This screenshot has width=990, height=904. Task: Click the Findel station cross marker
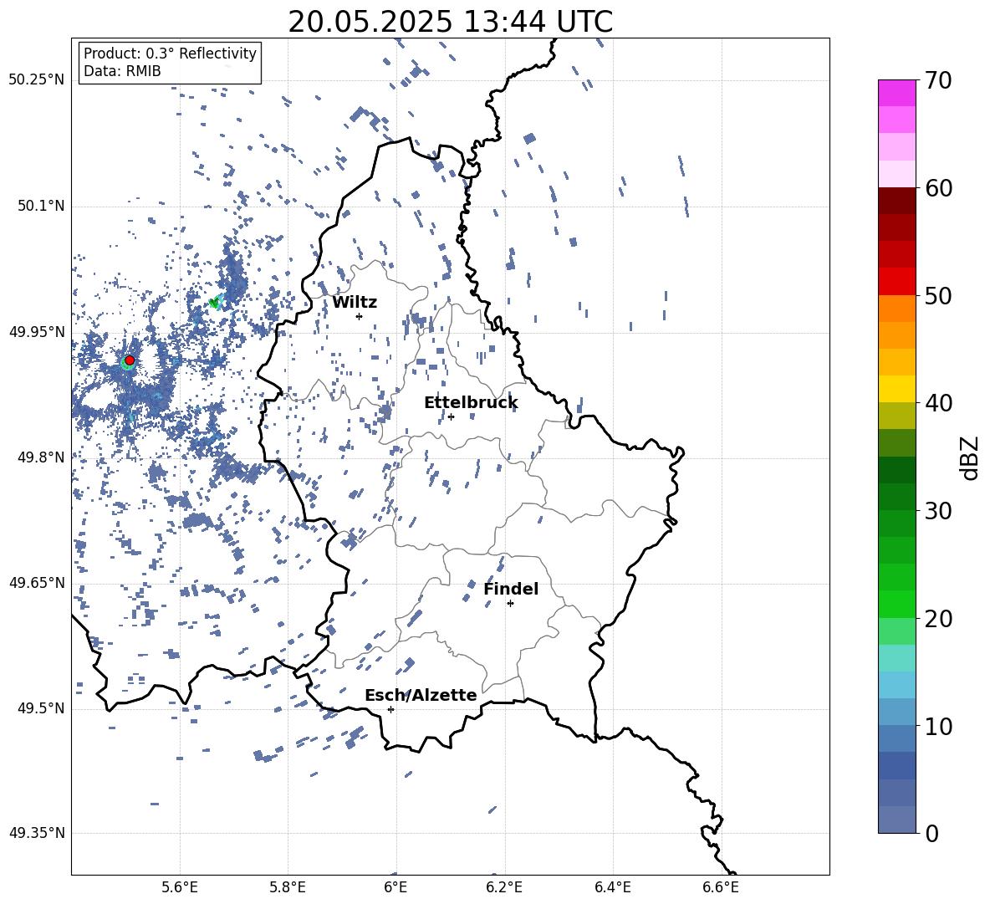(x=510, y=603)
